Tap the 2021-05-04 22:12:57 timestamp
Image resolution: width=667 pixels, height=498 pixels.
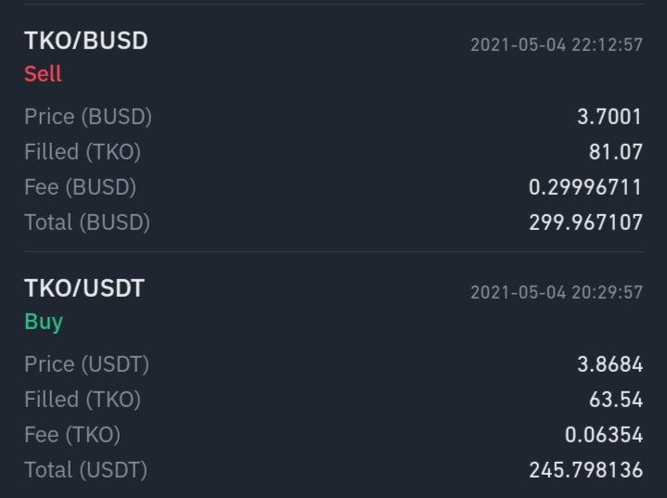[557, 45]
